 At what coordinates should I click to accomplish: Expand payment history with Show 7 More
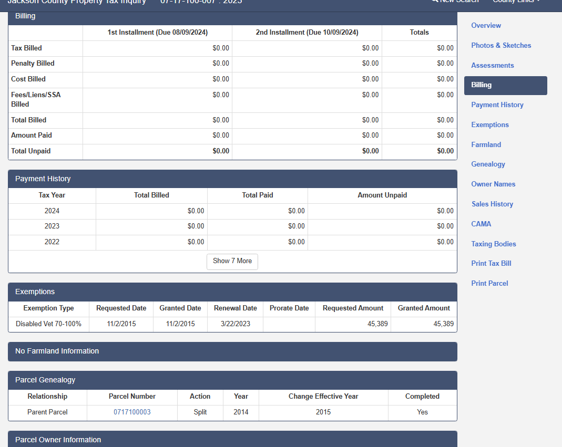pos(232,261)
